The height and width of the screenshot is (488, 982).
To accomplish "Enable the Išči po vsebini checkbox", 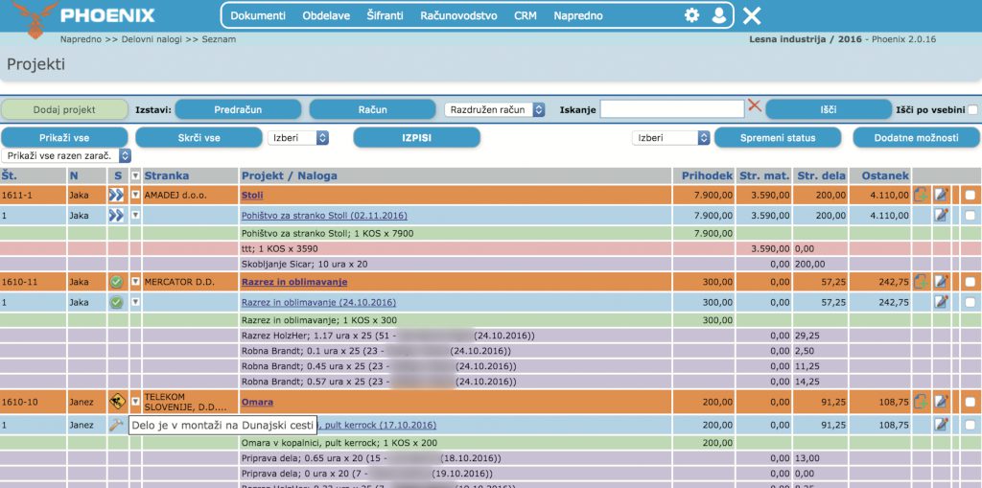I will click(x=972, y=110).
